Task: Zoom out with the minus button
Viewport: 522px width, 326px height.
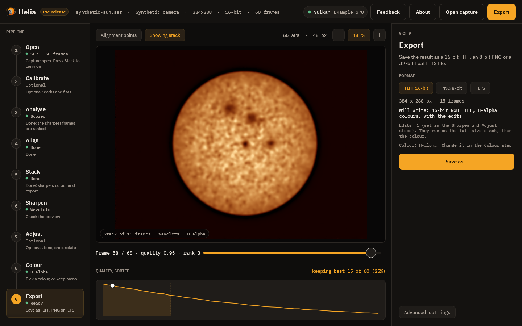Action: pyautogui.click(x=339, y=35)
